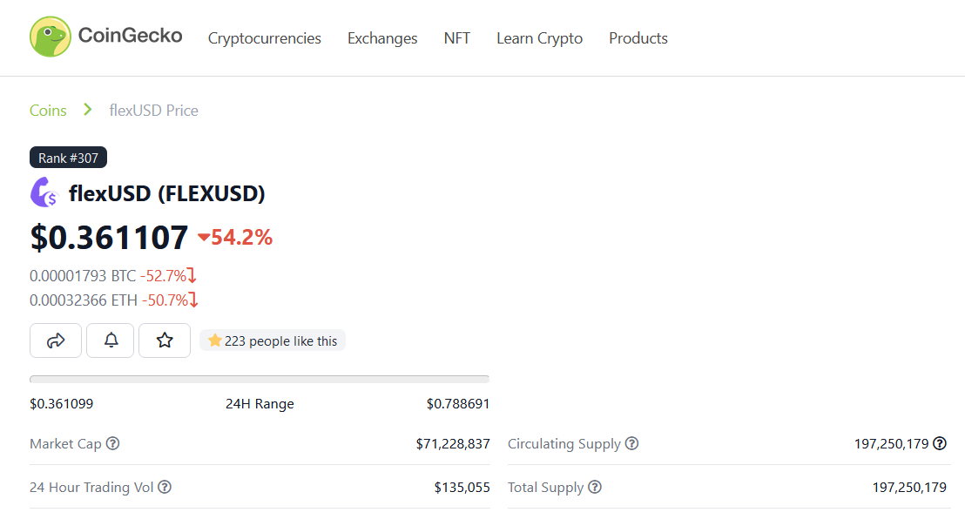Set a price alert with the bell icon

click(x=110, y=340)
